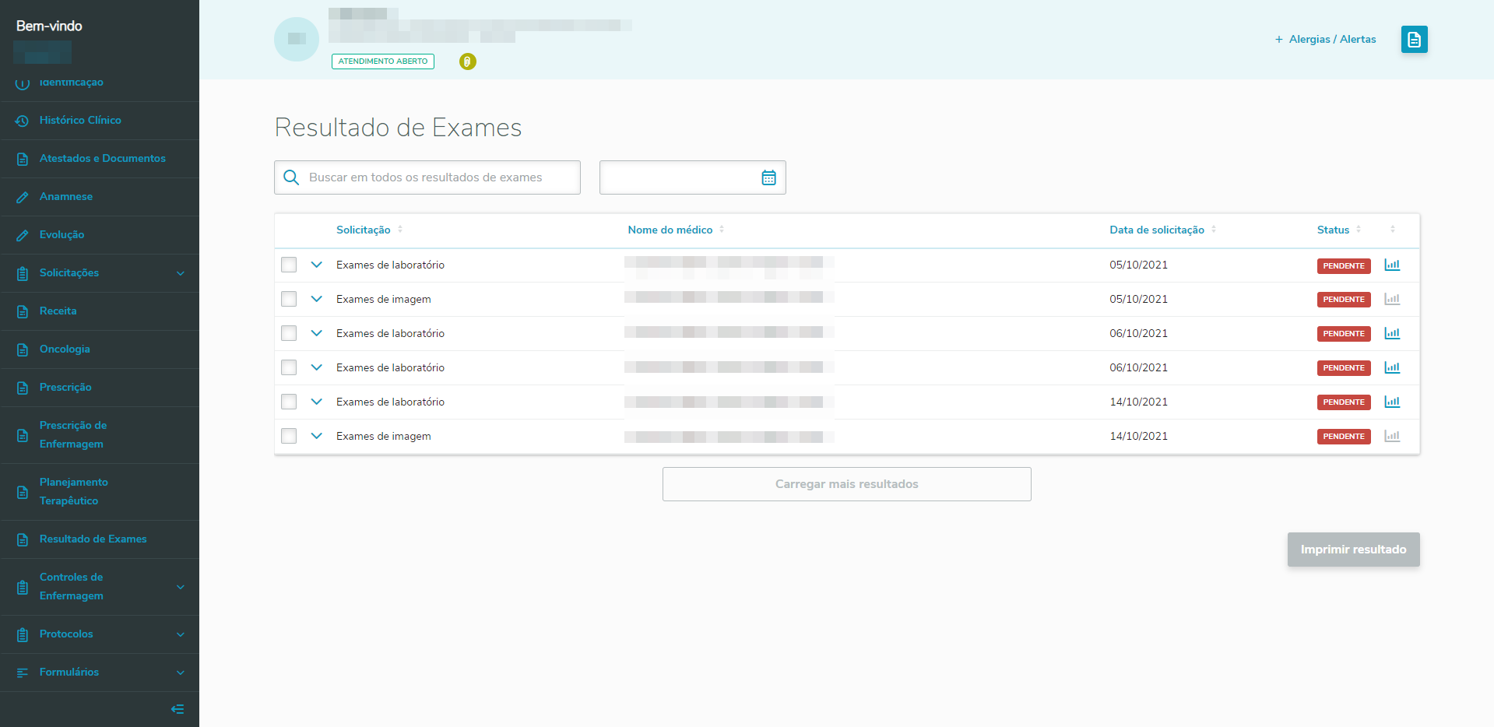This screenshot has width=1494, height=727.
Task: Expand the Formulários sidebar chevron
Action: pos(181,673)
